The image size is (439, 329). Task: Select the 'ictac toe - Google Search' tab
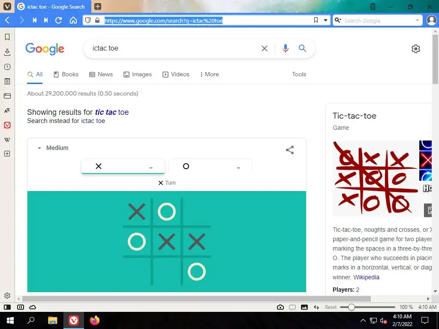pos(53,6)
